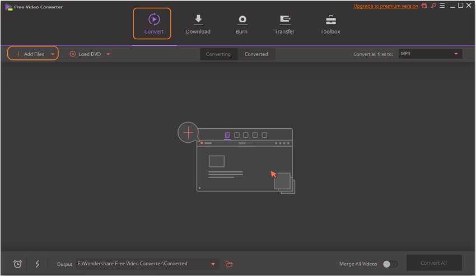Expand the Output path dropdown
The width and height of the screenshot is (476, 276).
(213, 264)
